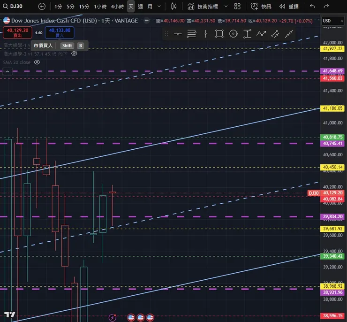Select the horizontal line drawing tool
The image size is (347, 322).
coord(178,34)
